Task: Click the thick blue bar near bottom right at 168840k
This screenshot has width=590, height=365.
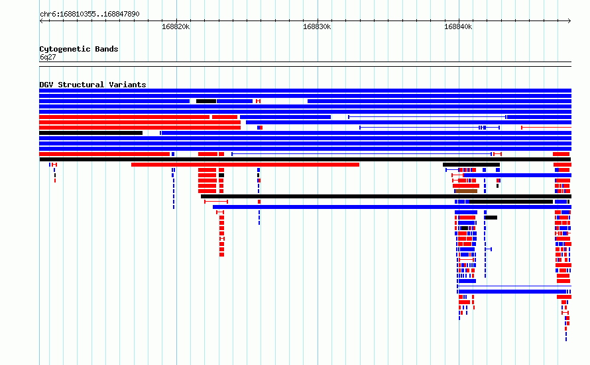Action: [x=514, y=292]
